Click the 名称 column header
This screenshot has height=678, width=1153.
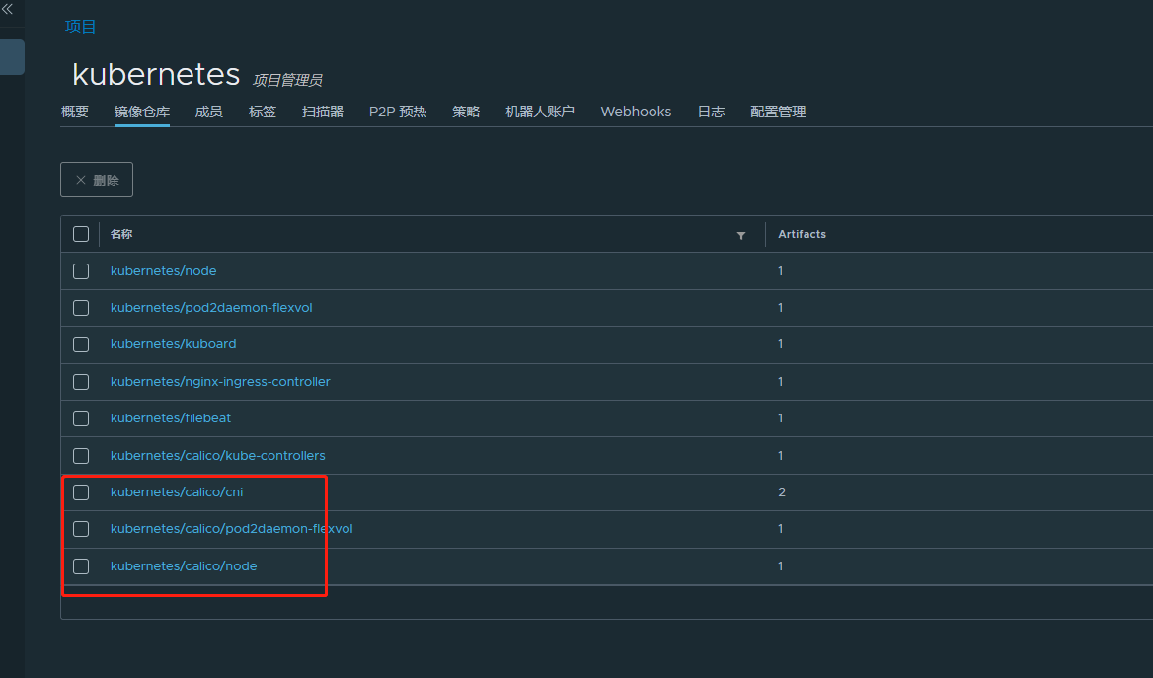click(x=121, y=234)
